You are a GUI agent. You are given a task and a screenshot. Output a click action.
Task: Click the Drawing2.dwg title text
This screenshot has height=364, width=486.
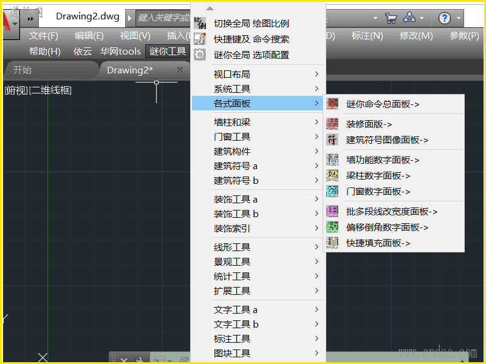click(x=87, y=16)
